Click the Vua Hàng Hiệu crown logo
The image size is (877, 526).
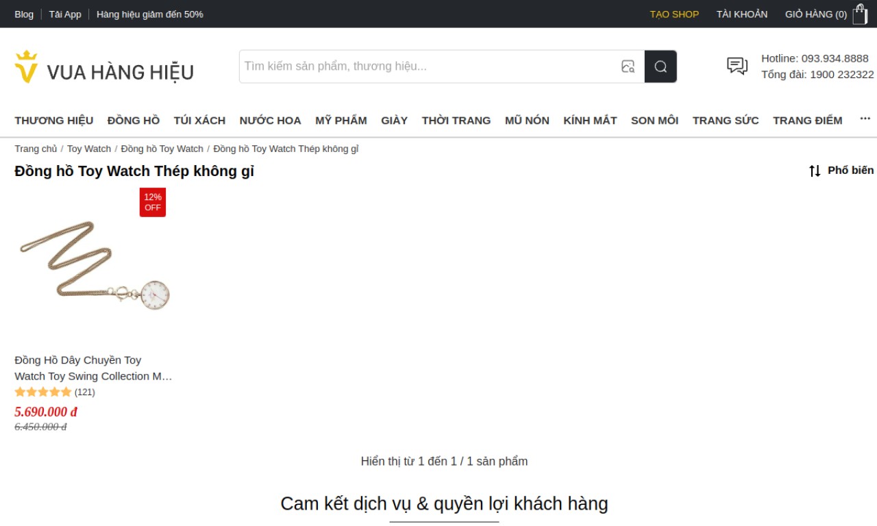26,66
